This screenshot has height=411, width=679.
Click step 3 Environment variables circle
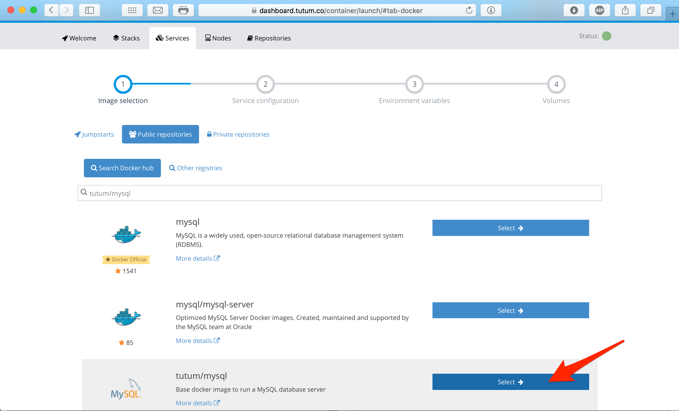pyautogui.click(x=414, y=84)
